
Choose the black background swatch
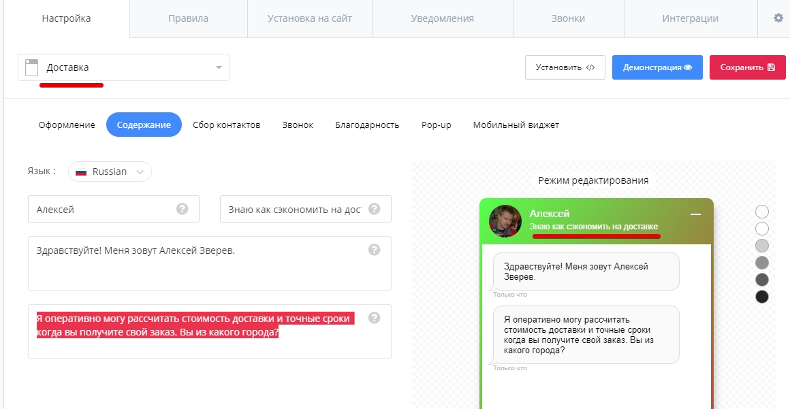tap(762, 297)
